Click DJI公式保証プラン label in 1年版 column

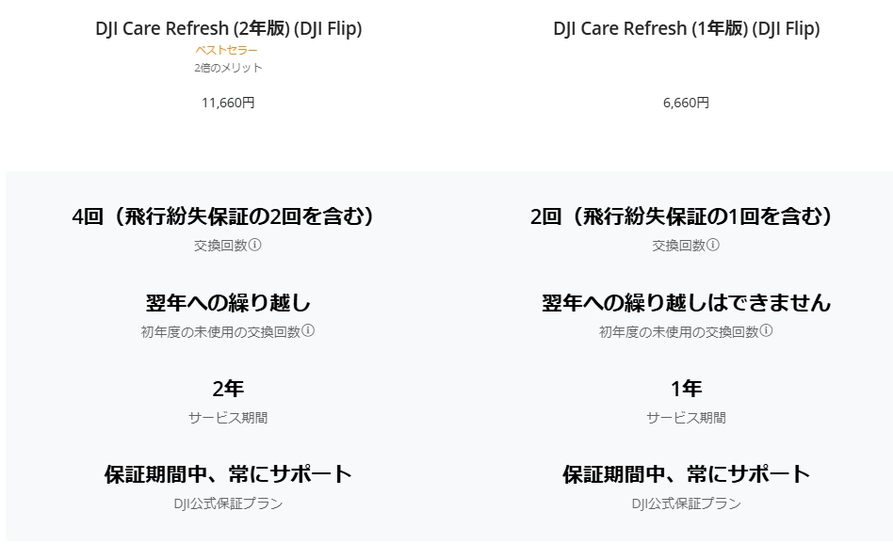[686, 503]
